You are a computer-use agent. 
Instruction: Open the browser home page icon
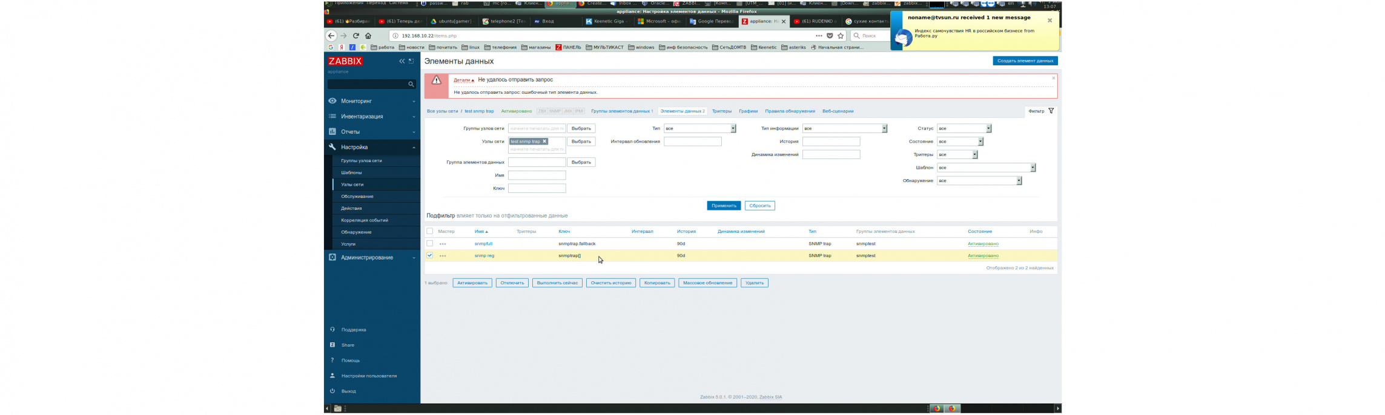(x=368, y=36)
